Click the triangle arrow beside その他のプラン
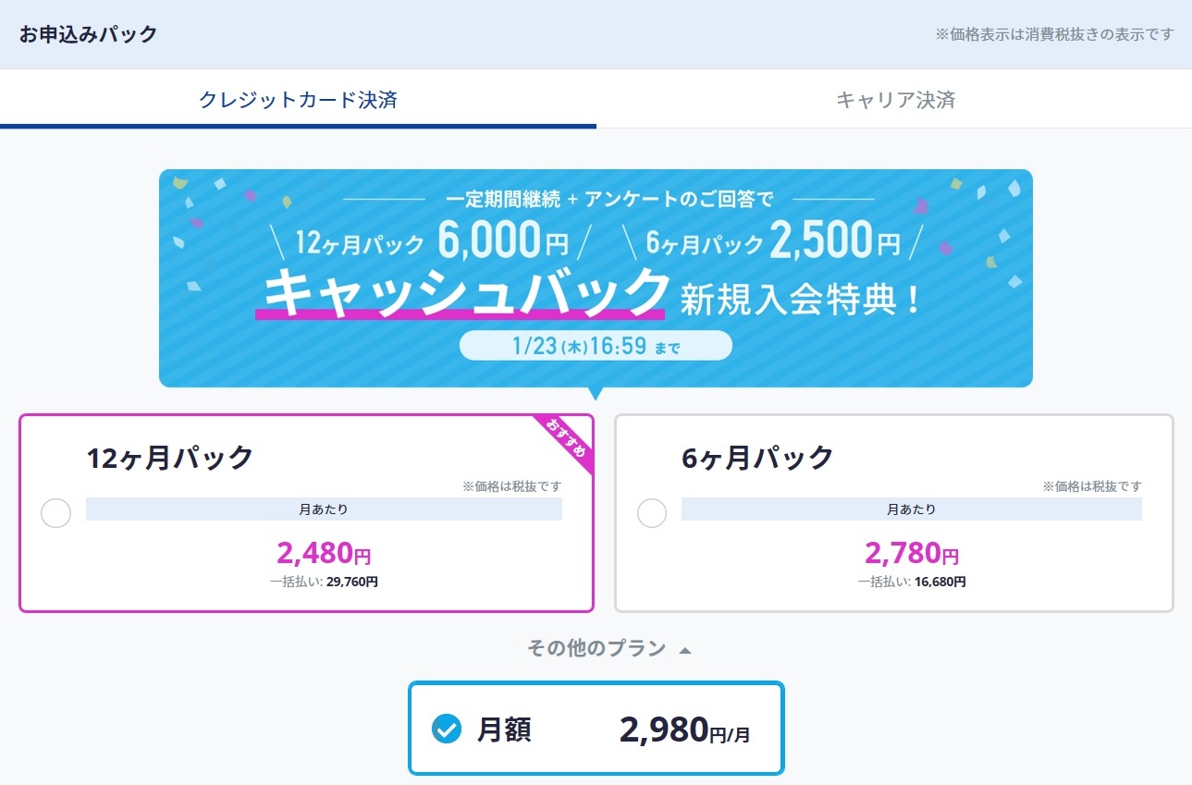This screenshot has height=785, width=1192. pos(685,651)
